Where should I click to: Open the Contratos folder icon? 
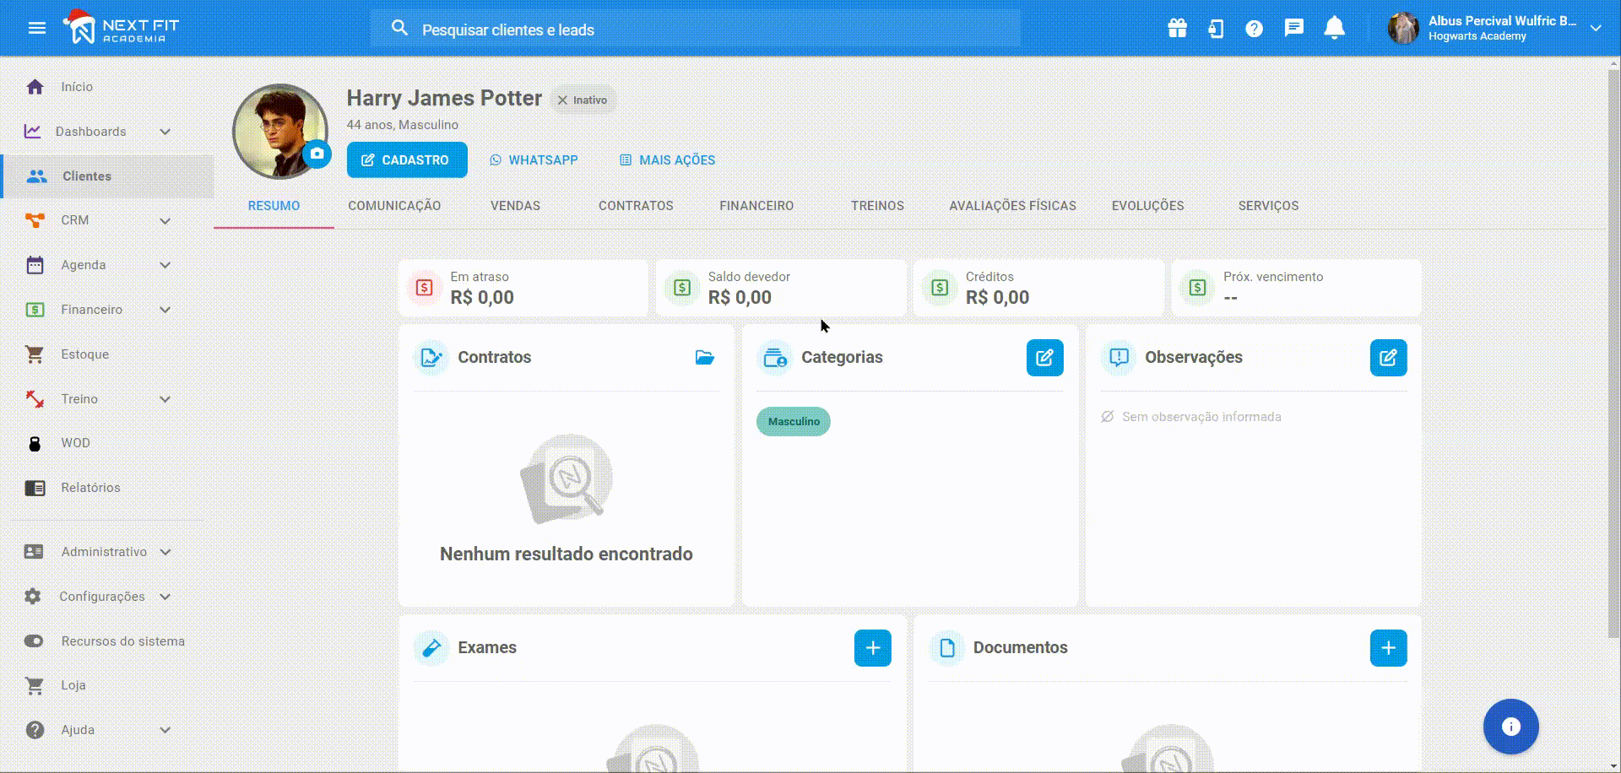tap(705, 358)
